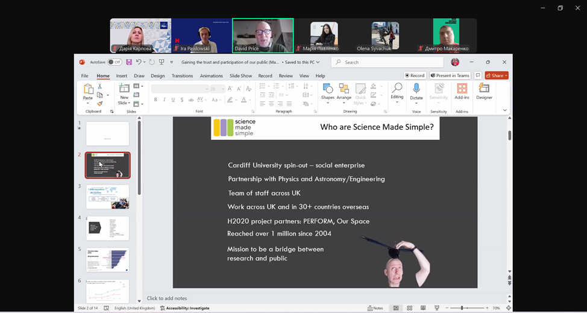Toggle Italic formatting
587x313 pixels.
click(165, 100)
